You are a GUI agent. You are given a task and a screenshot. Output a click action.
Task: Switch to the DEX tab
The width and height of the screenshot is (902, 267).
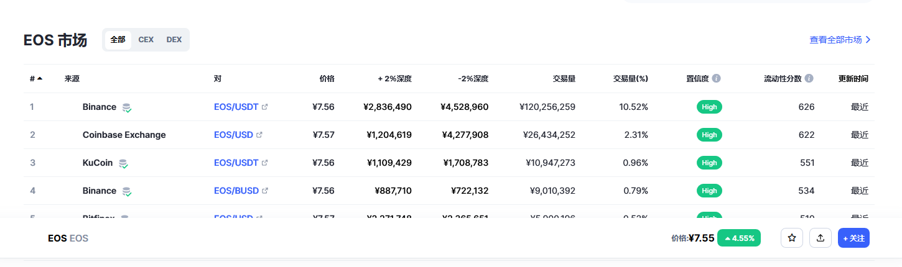click(174, 40)
